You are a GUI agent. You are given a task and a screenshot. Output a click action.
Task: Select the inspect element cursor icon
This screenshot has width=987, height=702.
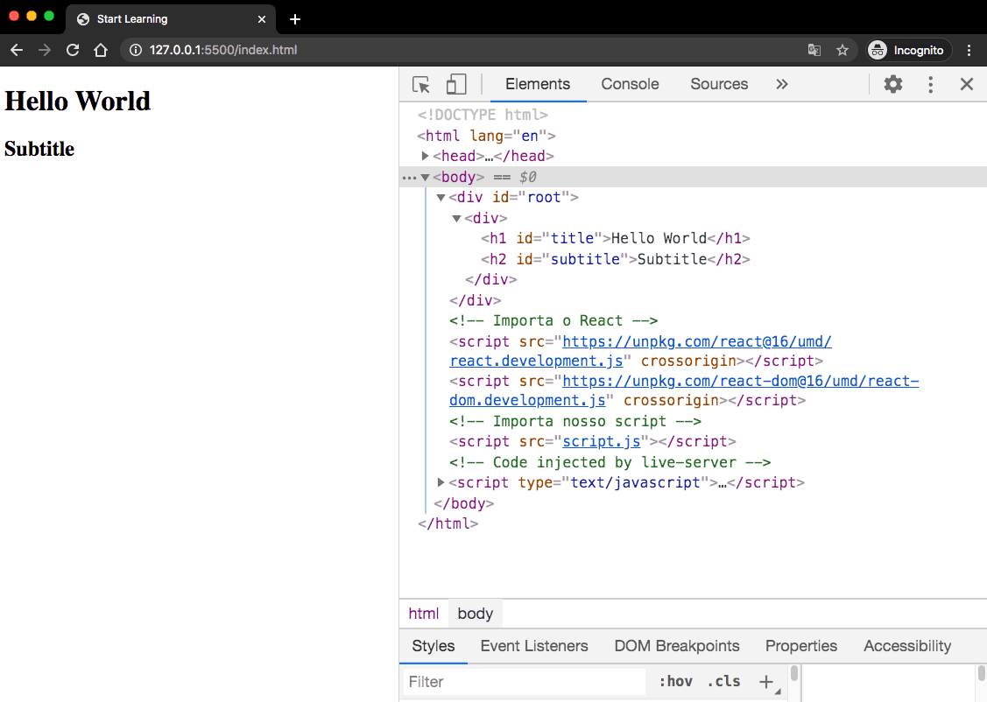click(x=420, y=84)
